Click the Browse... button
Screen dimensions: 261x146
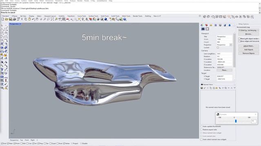pyautogui.click(x=248, y=34)
